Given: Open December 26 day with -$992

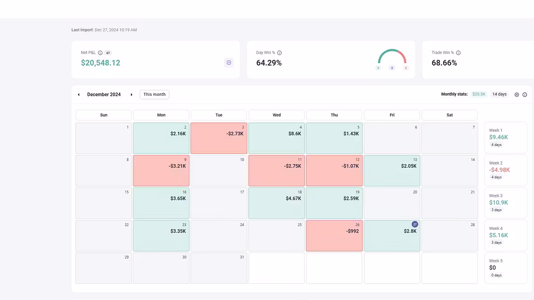Looking at the screenshot, I should point(334,236).
